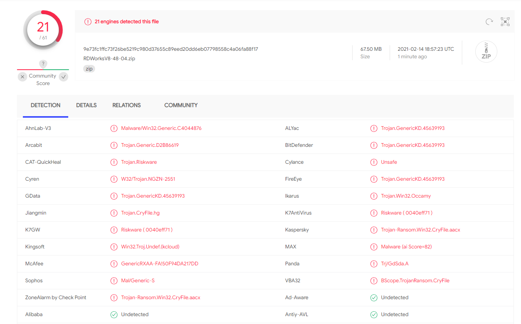This screenshot has height=324, width=521.
Task: Click the W32/Trojan.NGZN-2551 detection
Action: click(x=148, y=179)
